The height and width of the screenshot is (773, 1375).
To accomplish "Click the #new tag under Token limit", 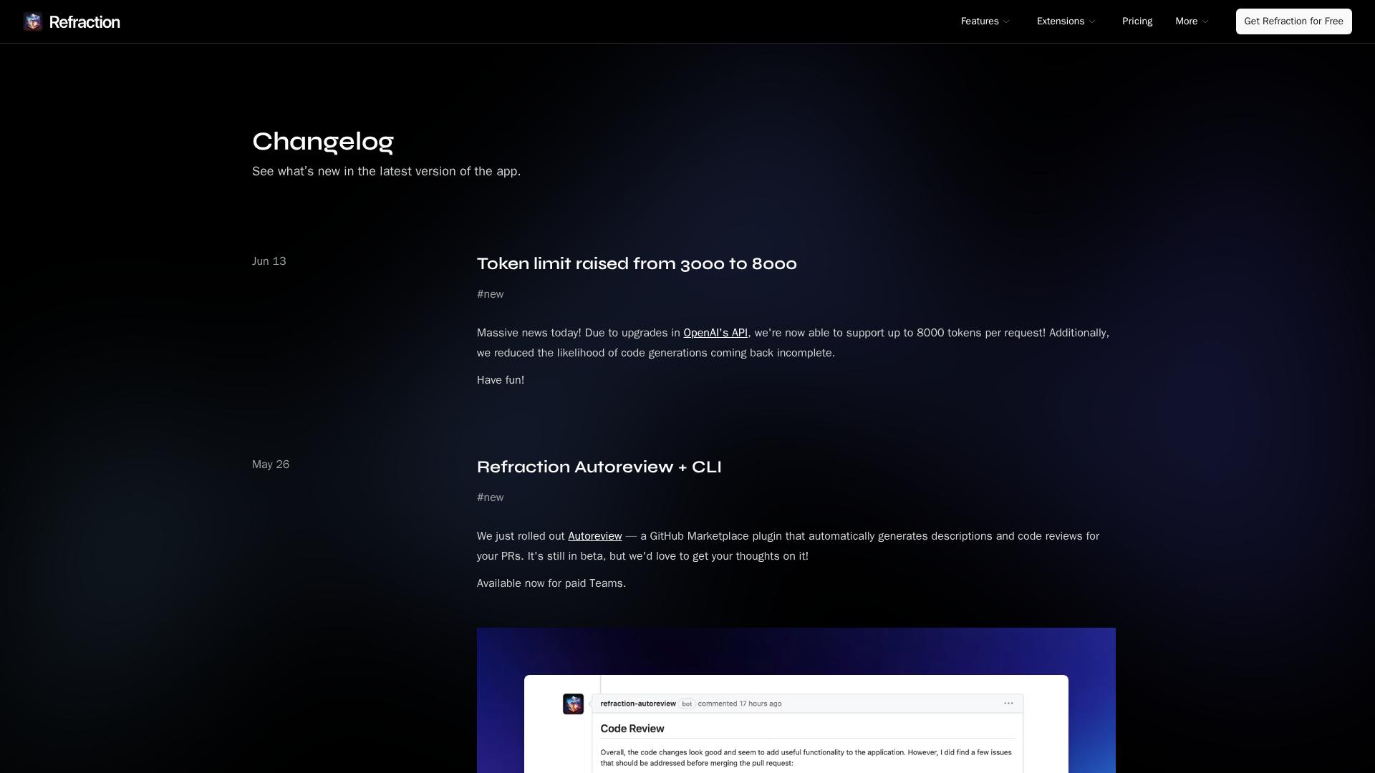I will coord(490,294).
